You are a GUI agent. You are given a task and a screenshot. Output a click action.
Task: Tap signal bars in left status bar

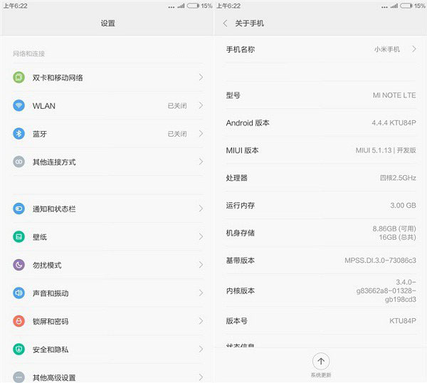click(x=181, y=6)
